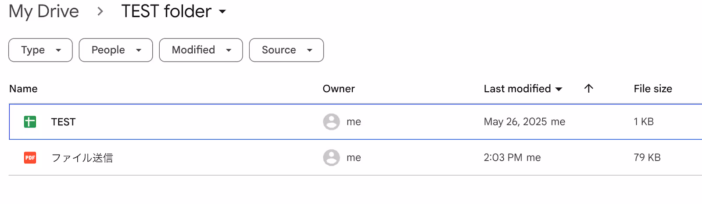Click the May 26, 2025 modified date
702x204 pixels.
pos(515,122)
